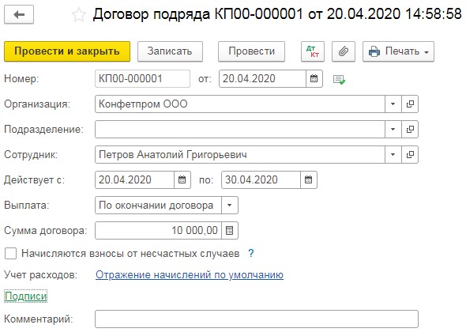Open Сотрудник Петров record form icon
Viewport: 466px width, 336px height.
(410, 154)
